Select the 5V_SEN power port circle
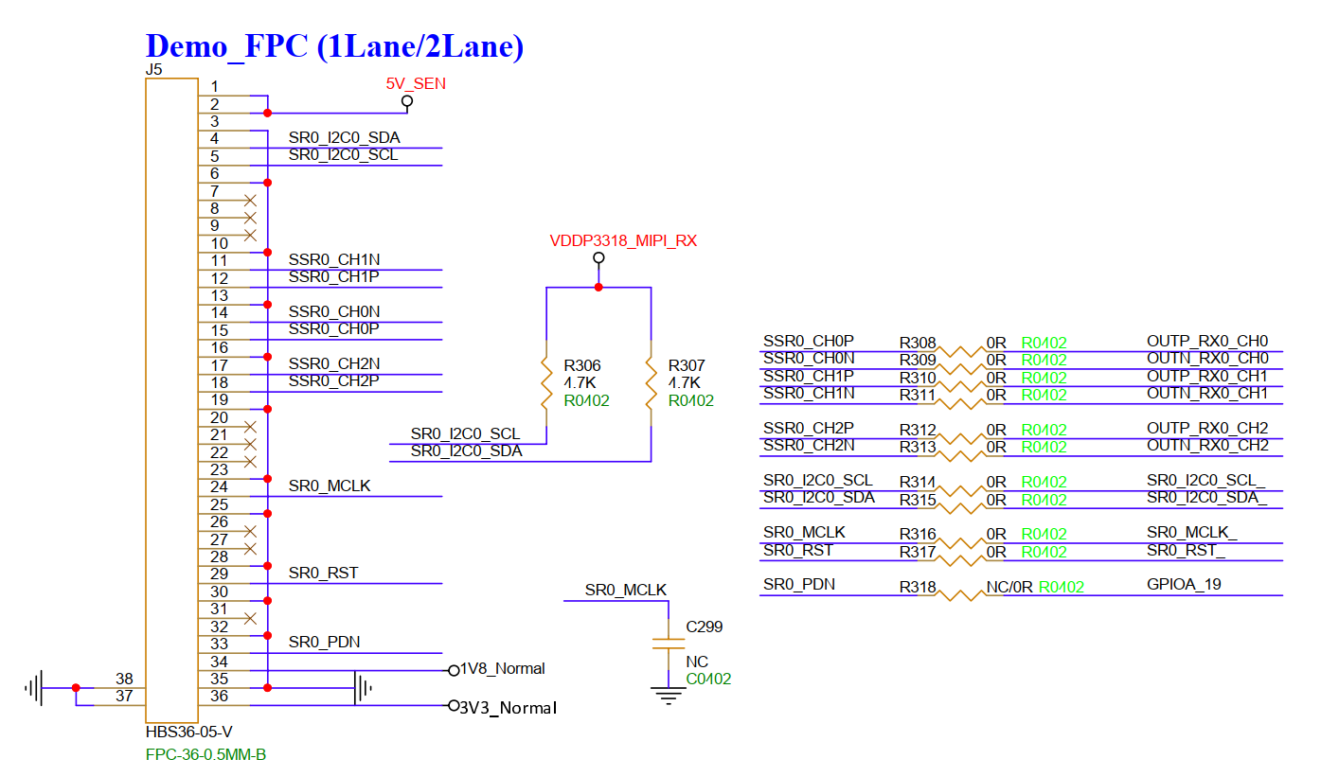This screenshot has height=777, width=1321. coord(407,100)
